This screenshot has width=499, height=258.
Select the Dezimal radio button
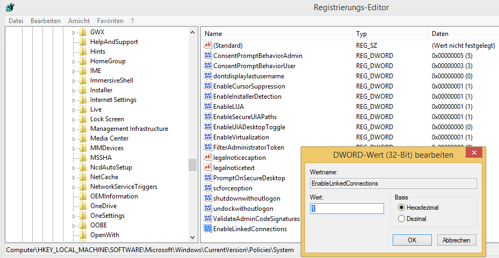[402, 219]
